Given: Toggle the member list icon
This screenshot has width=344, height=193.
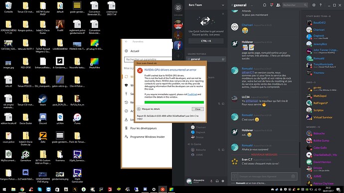Looking at the screenshot, I should click(278, 5).
